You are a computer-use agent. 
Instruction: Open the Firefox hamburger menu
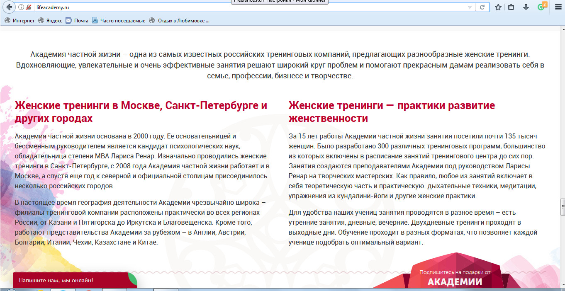558,7
